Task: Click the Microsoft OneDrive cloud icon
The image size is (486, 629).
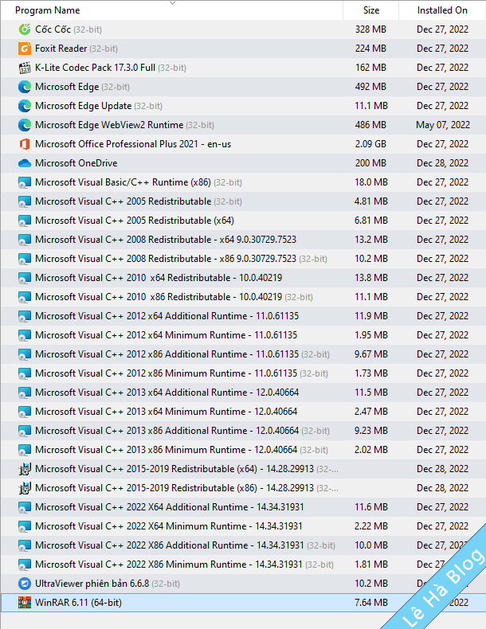Action: (x=25, y=163)
